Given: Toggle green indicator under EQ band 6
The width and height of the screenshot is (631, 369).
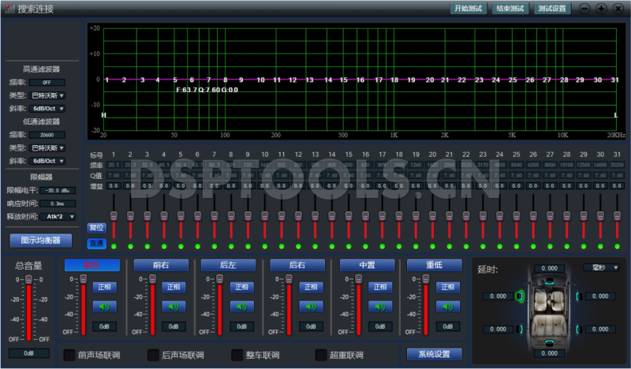Looking at the screenshot, I should pos(198,246).
